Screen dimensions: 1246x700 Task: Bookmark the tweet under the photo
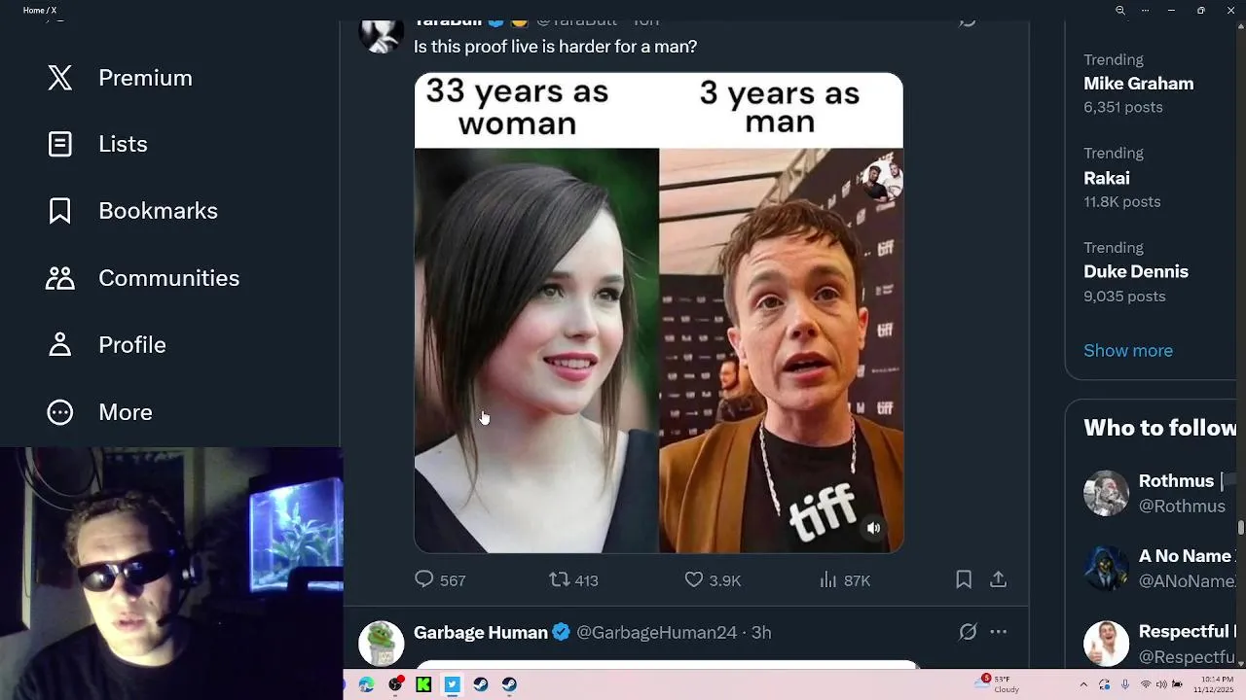[x=964, y=579]
